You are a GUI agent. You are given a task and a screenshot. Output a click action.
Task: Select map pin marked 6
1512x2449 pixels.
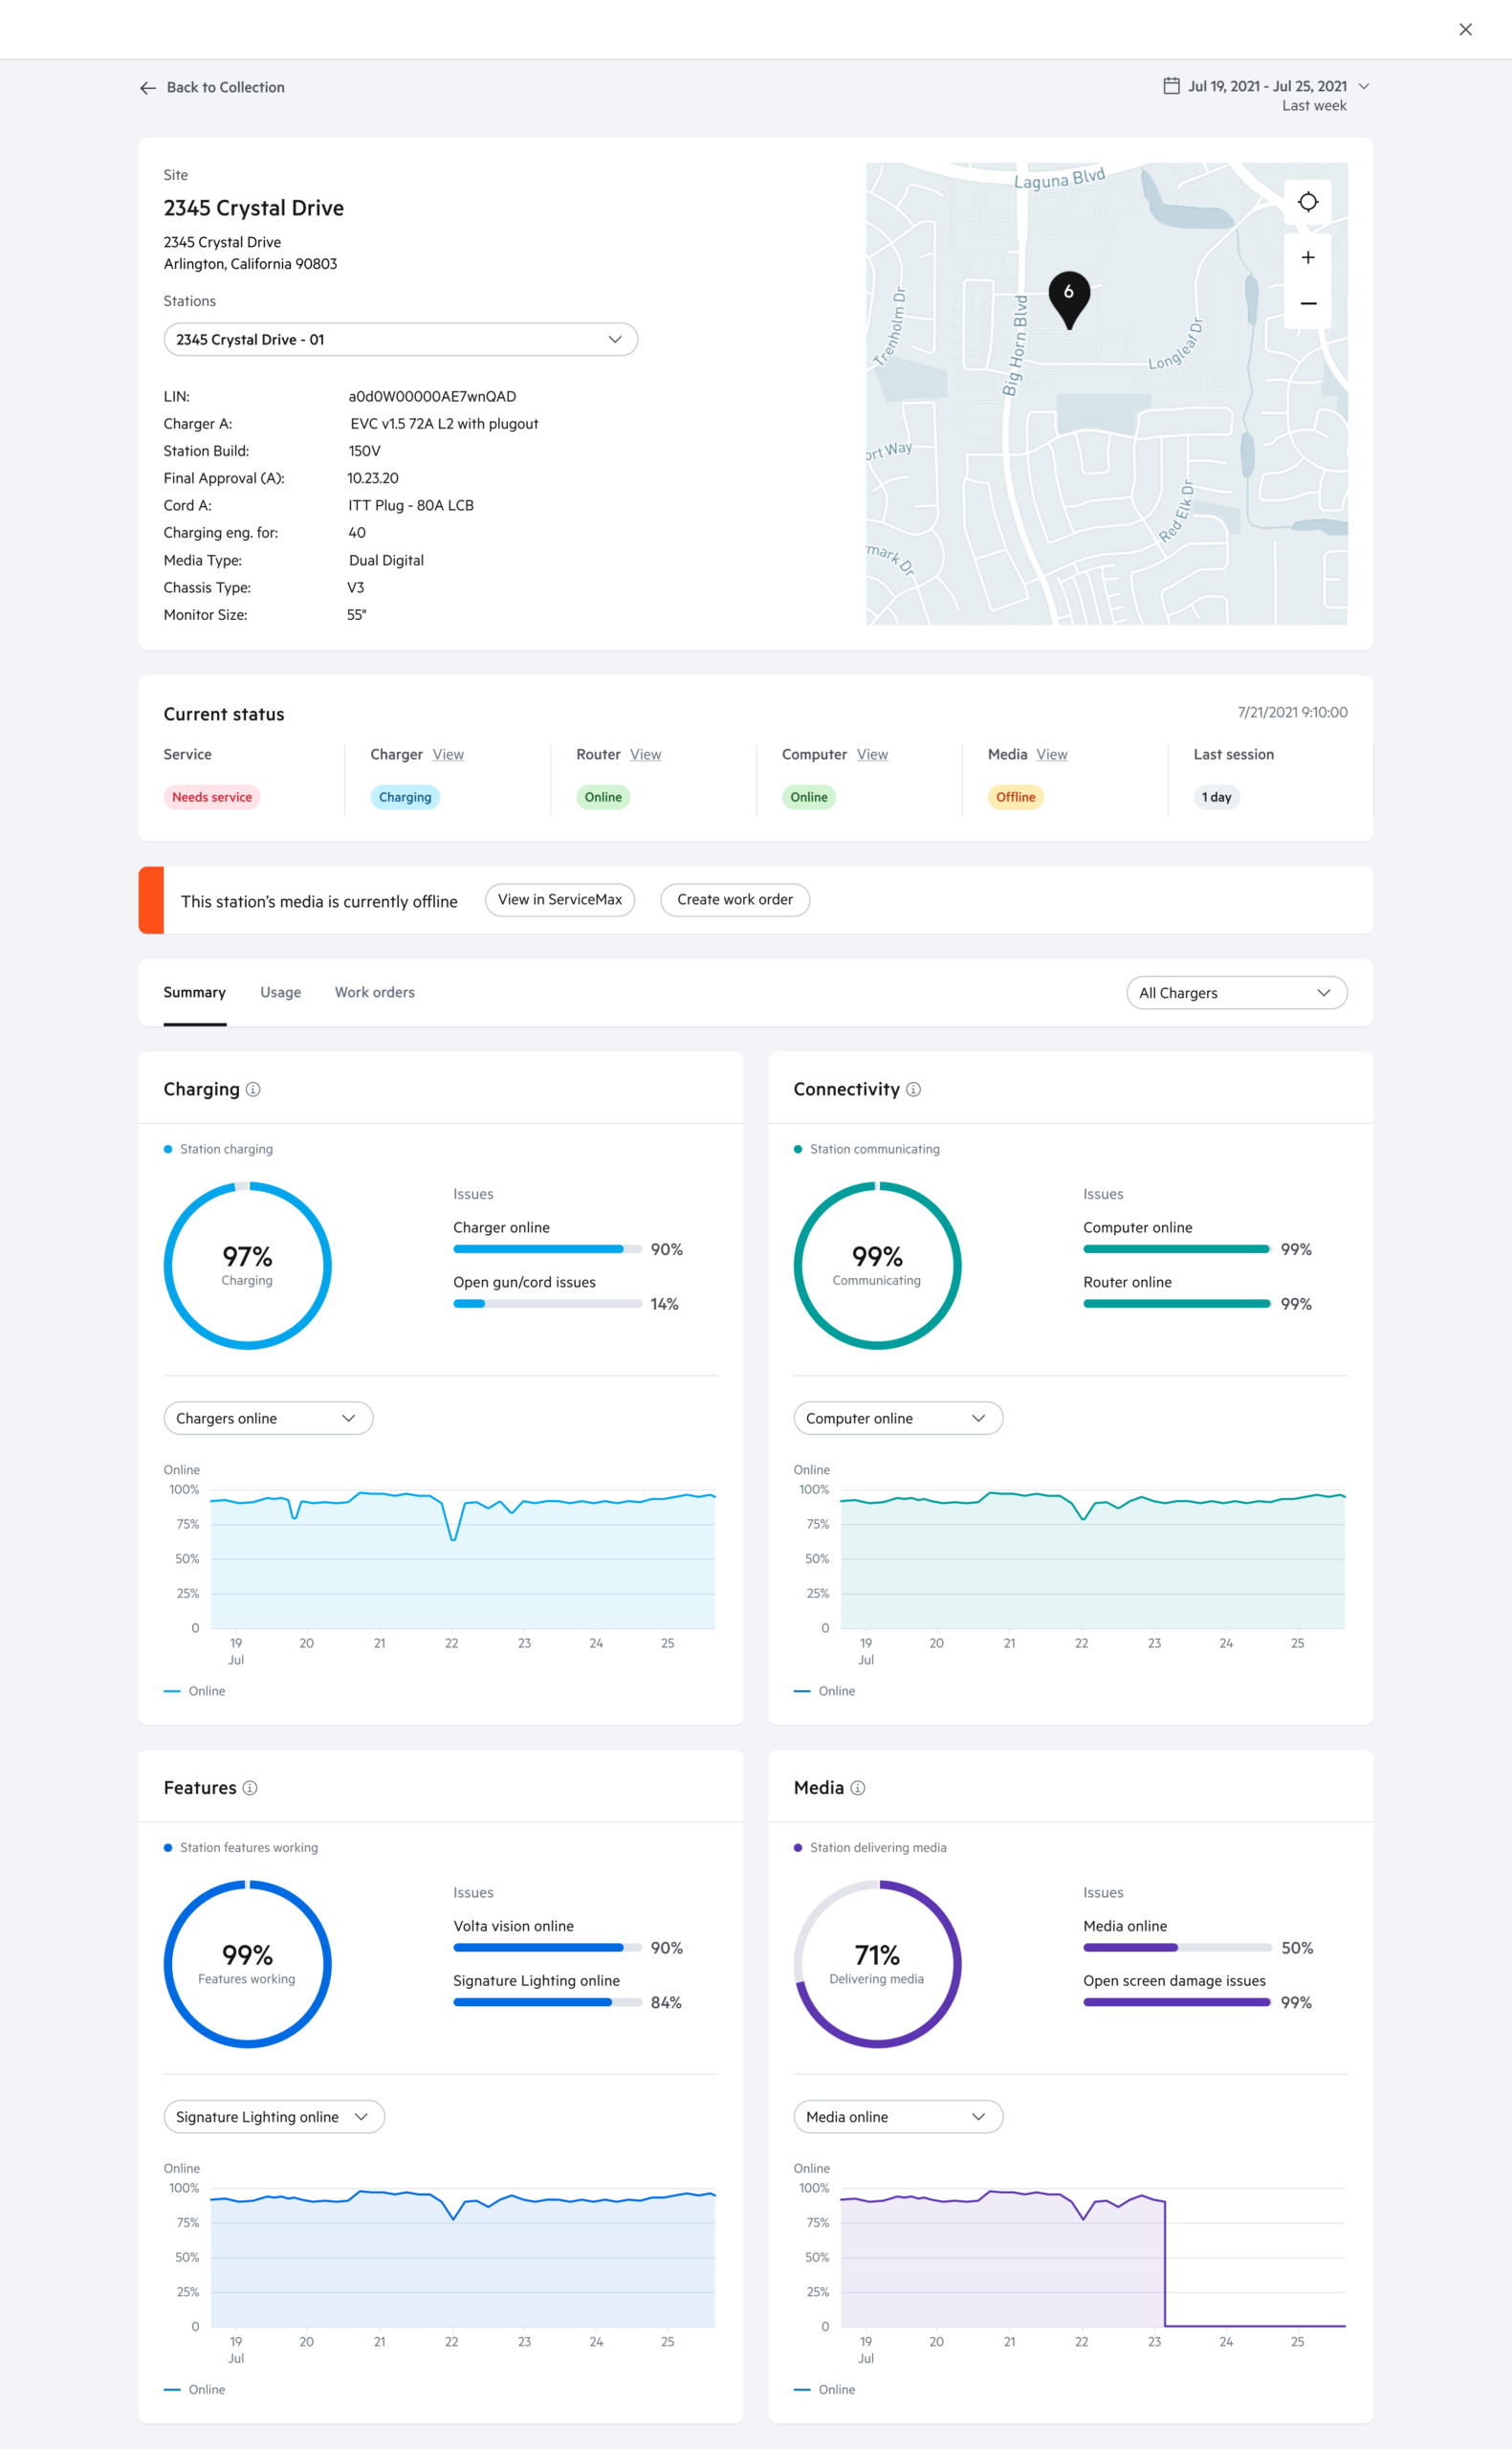[1069, 299]
